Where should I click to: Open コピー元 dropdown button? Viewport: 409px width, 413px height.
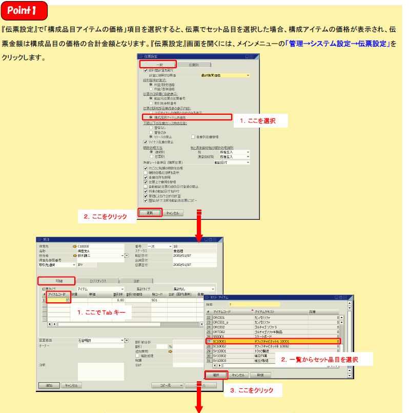tap(168, 385)
